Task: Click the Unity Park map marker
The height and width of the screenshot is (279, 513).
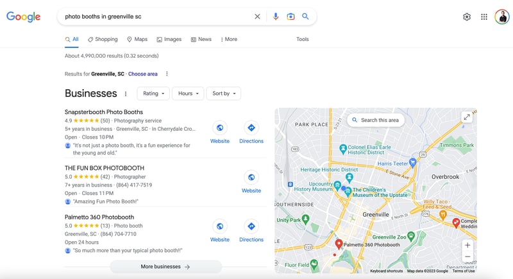Action: pos(306,219)
